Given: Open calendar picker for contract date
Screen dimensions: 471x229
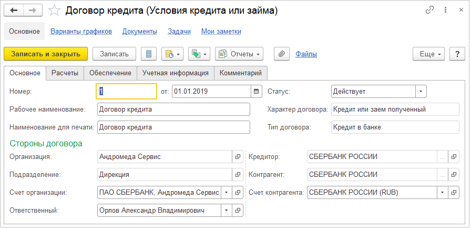Looking at the screenshot, I should (257, 91).
